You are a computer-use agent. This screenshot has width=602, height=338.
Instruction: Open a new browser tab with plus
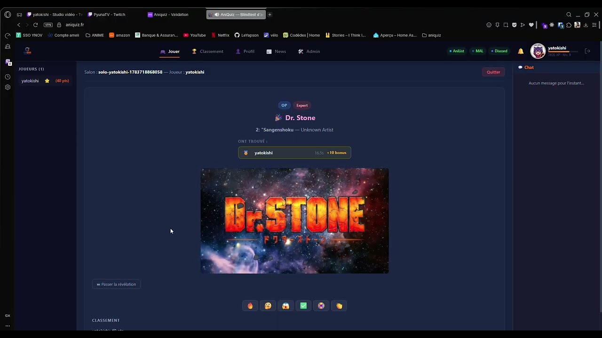[269, 15]
